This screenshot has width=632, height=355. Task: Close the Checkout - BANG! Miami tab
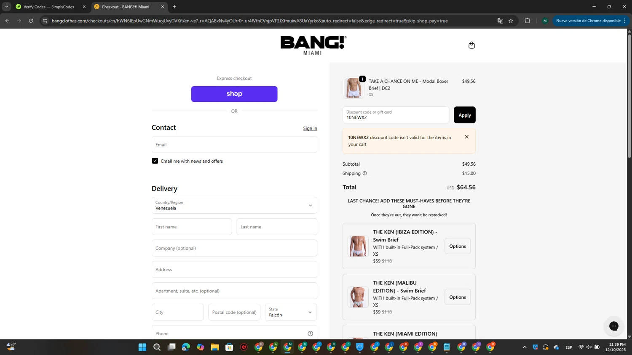[163, 7]
